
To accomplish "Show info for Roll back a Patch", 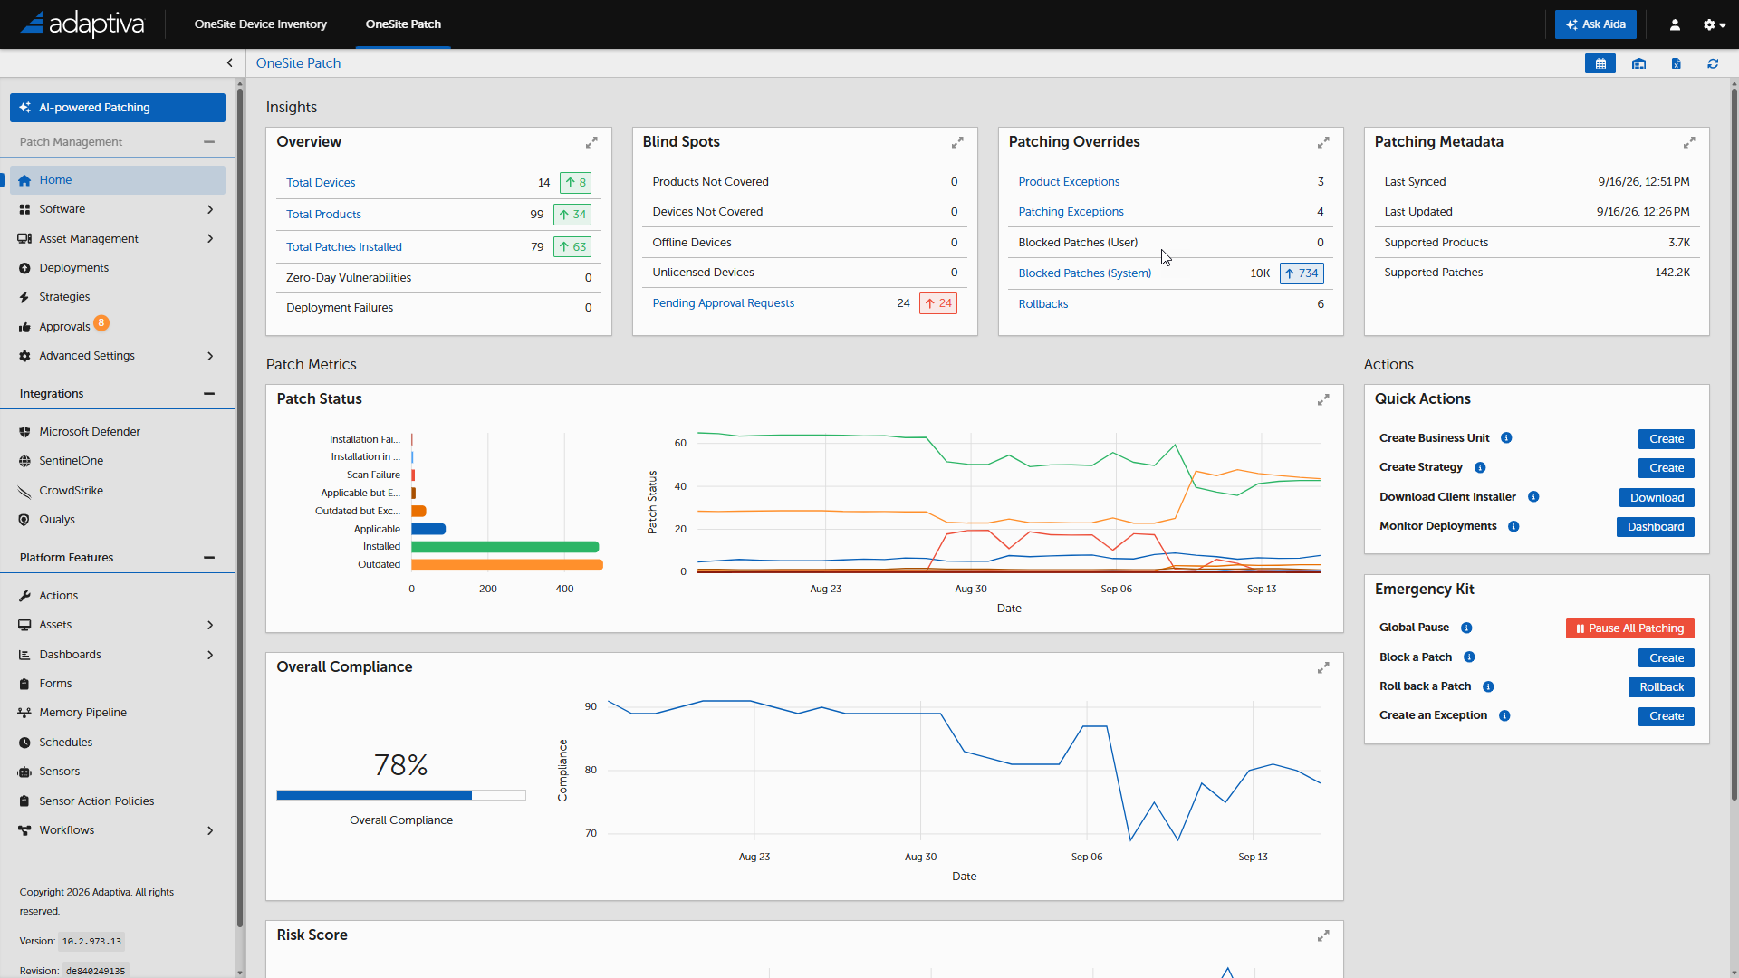I will (1488, 686).
